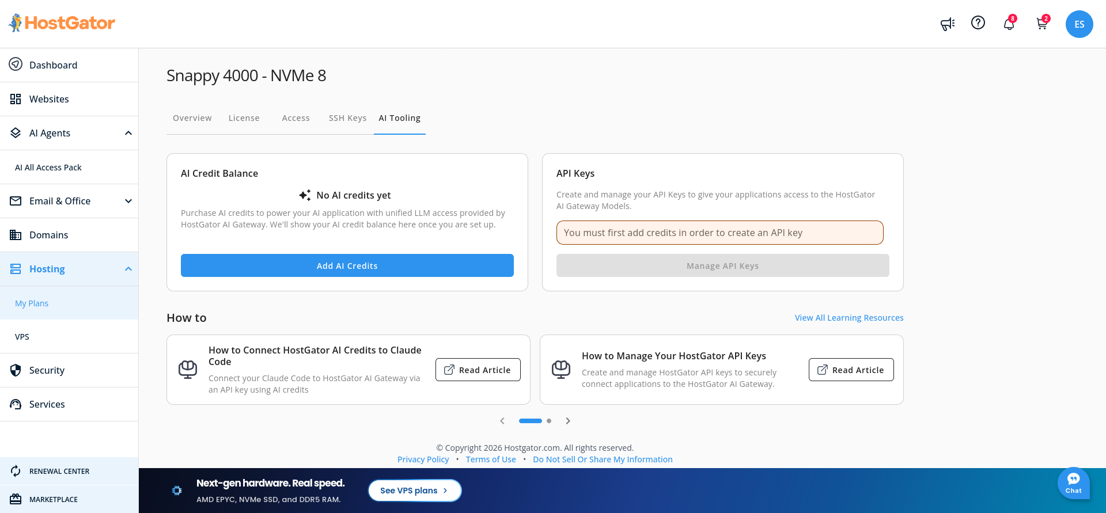Click See VPS plans button
Viewport: 1106px width, 513px height.
click(x=415, y=491)
